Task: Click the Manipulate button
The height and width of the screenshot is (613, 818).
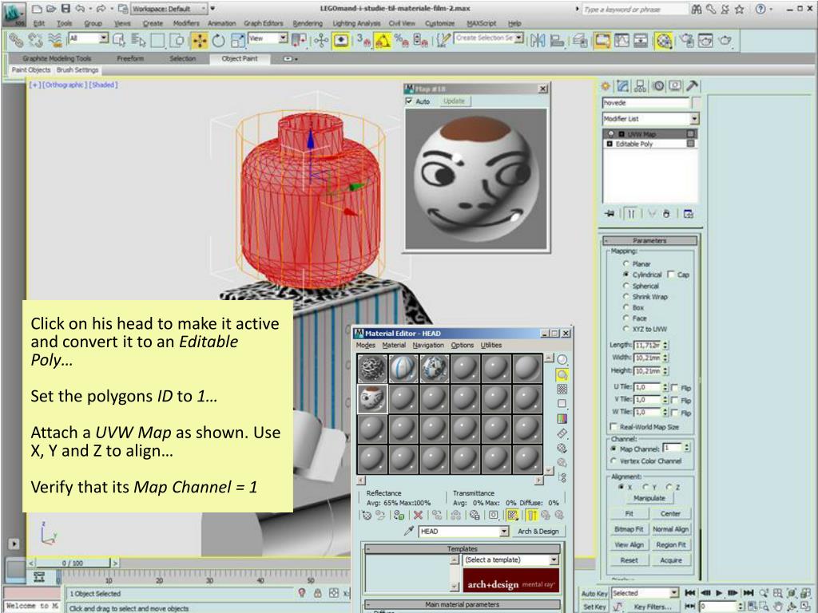Action: 649,498
